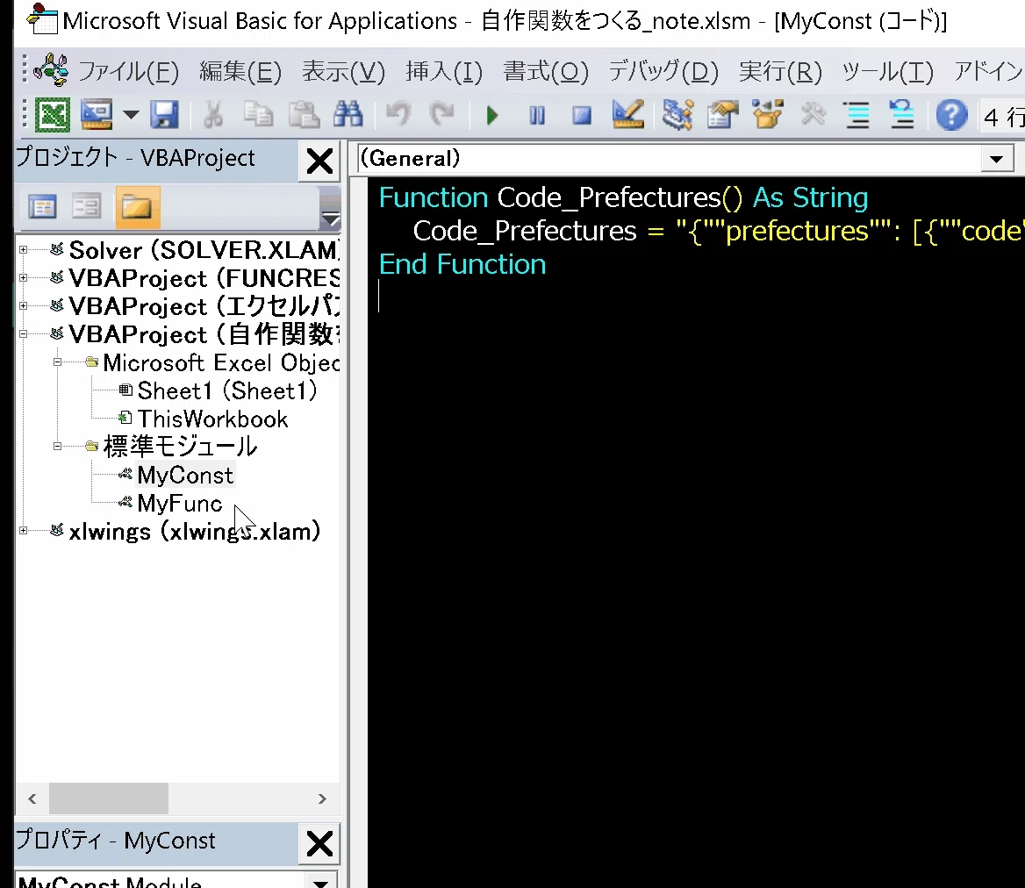Click the project tree scroll left arrow
1025x888 pixels.
(x=32, y=798)
